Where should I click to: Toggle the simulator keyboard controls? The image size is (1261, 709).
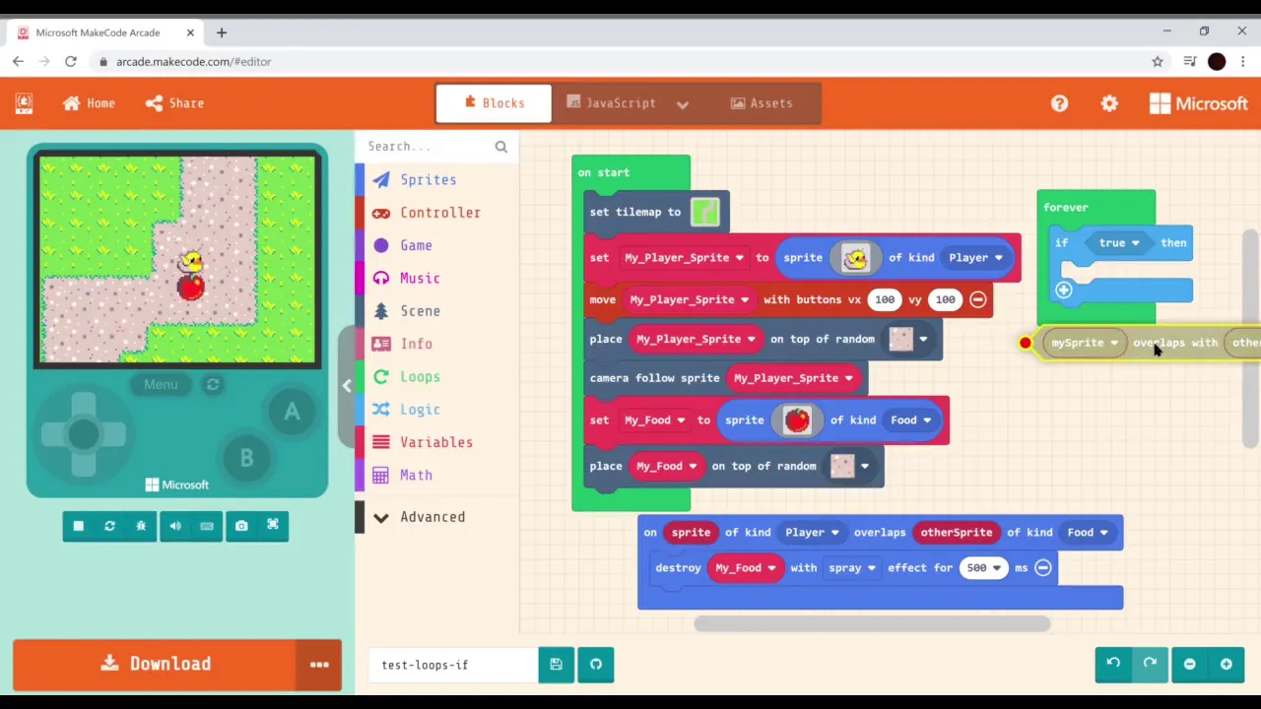pos(207,526)
